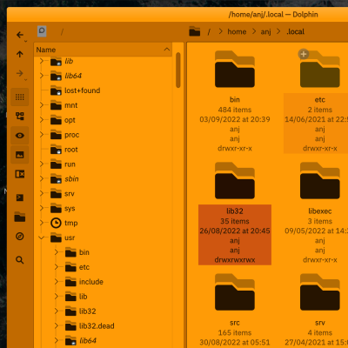Select the src folder icon

[235, 291]
